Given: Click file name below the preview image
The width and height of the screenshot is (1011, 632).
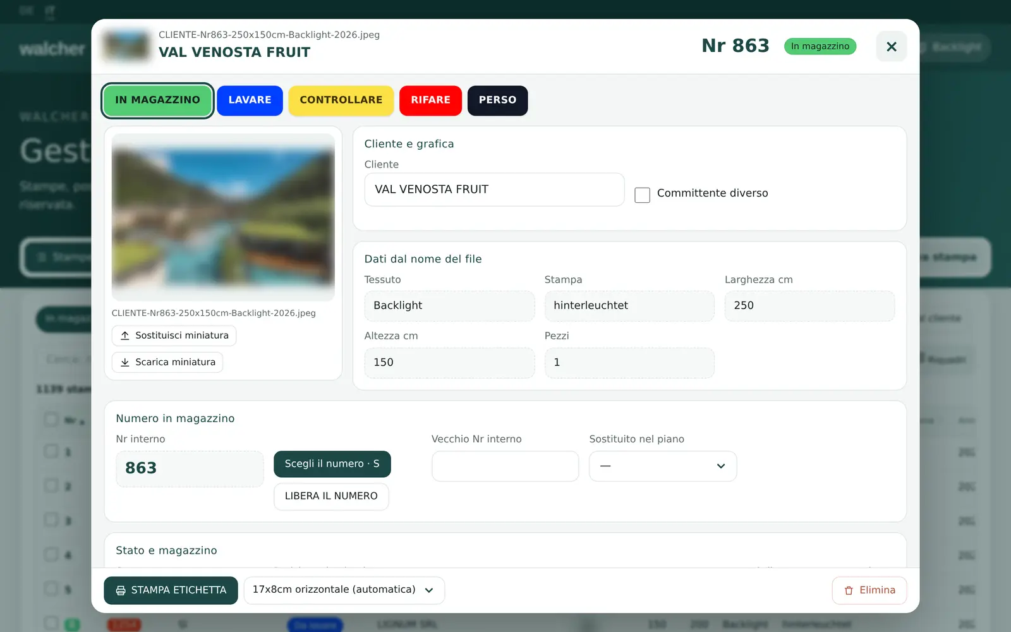Looking at the screenshot, I should 214,313.
